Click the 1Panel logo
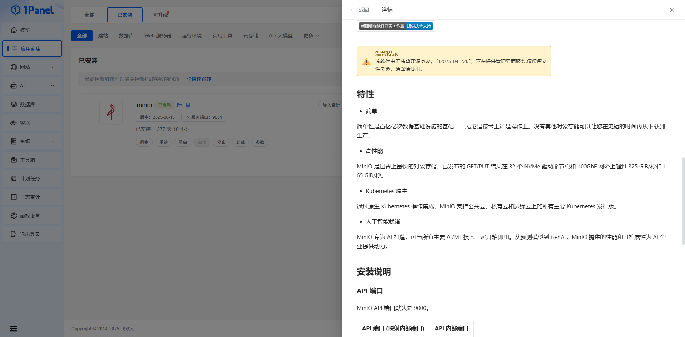Viewport: 685px width, 337px height. click(32, 10)
